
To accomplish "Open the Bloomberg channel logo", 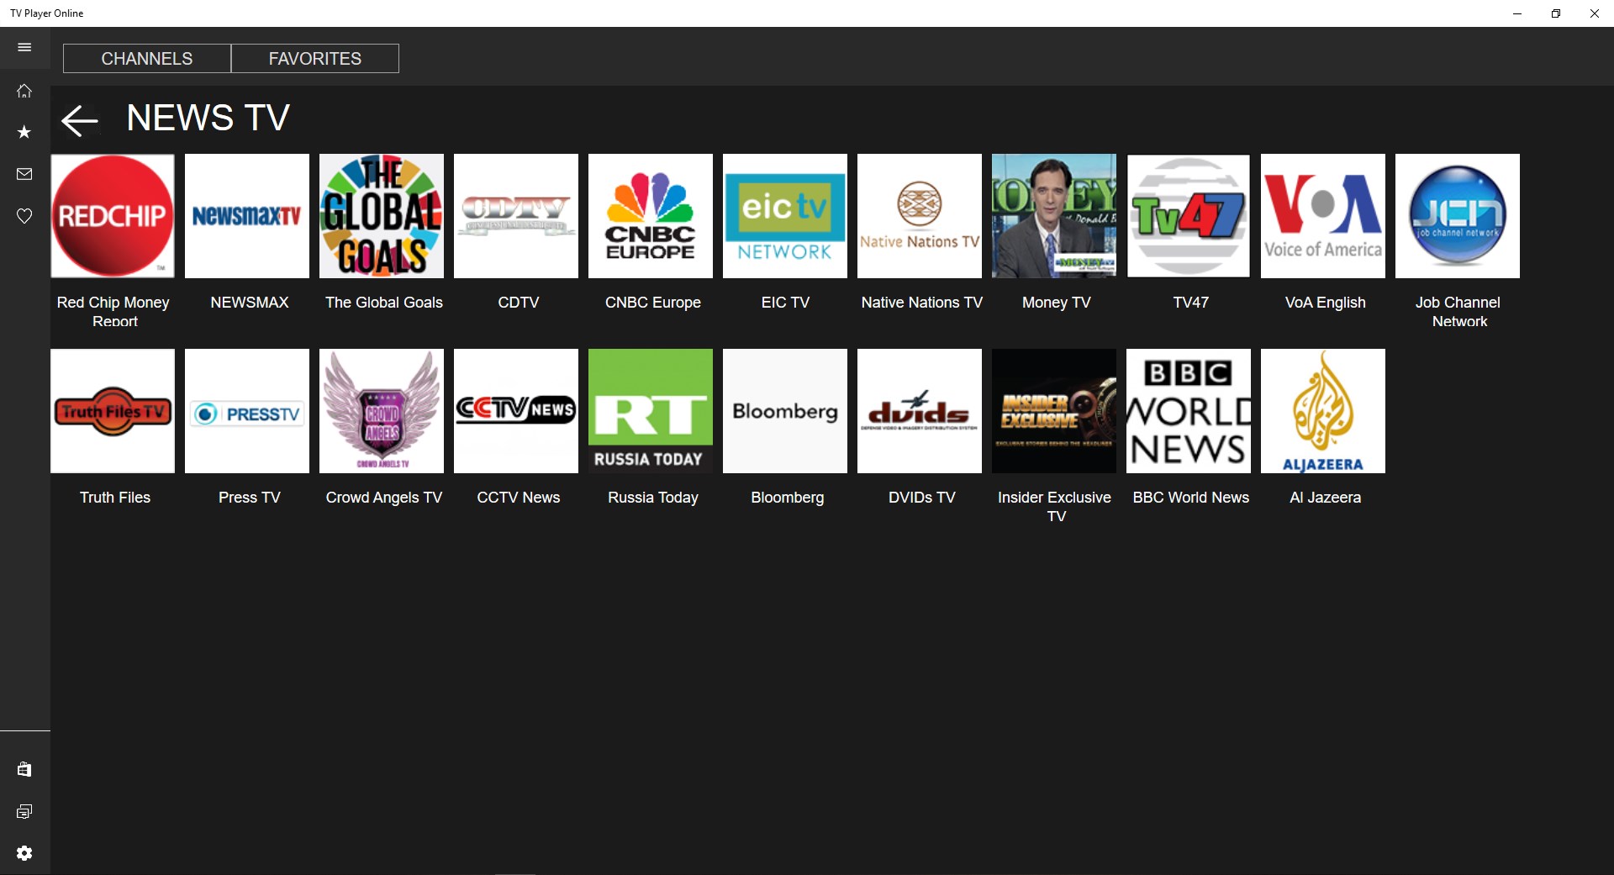I will point(785,411).
